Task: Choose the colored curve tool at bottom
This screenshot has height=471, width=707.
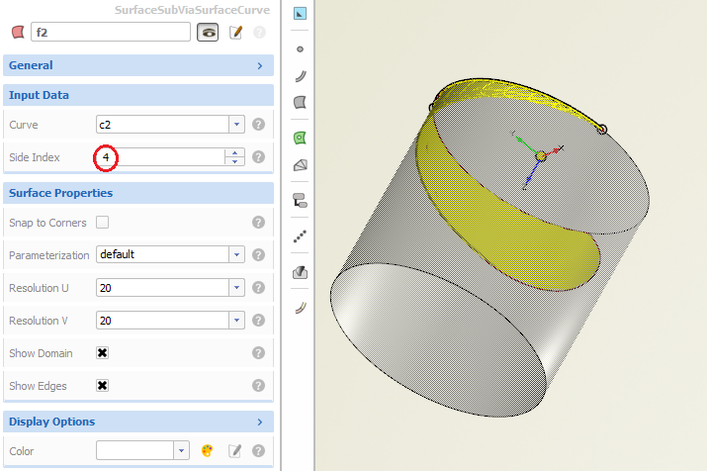Action: coord(301,308)
